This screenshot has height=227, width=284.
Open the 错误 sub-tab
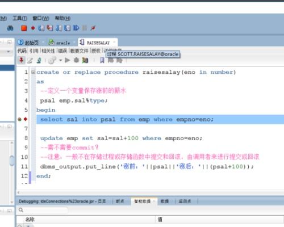(62, 51)
